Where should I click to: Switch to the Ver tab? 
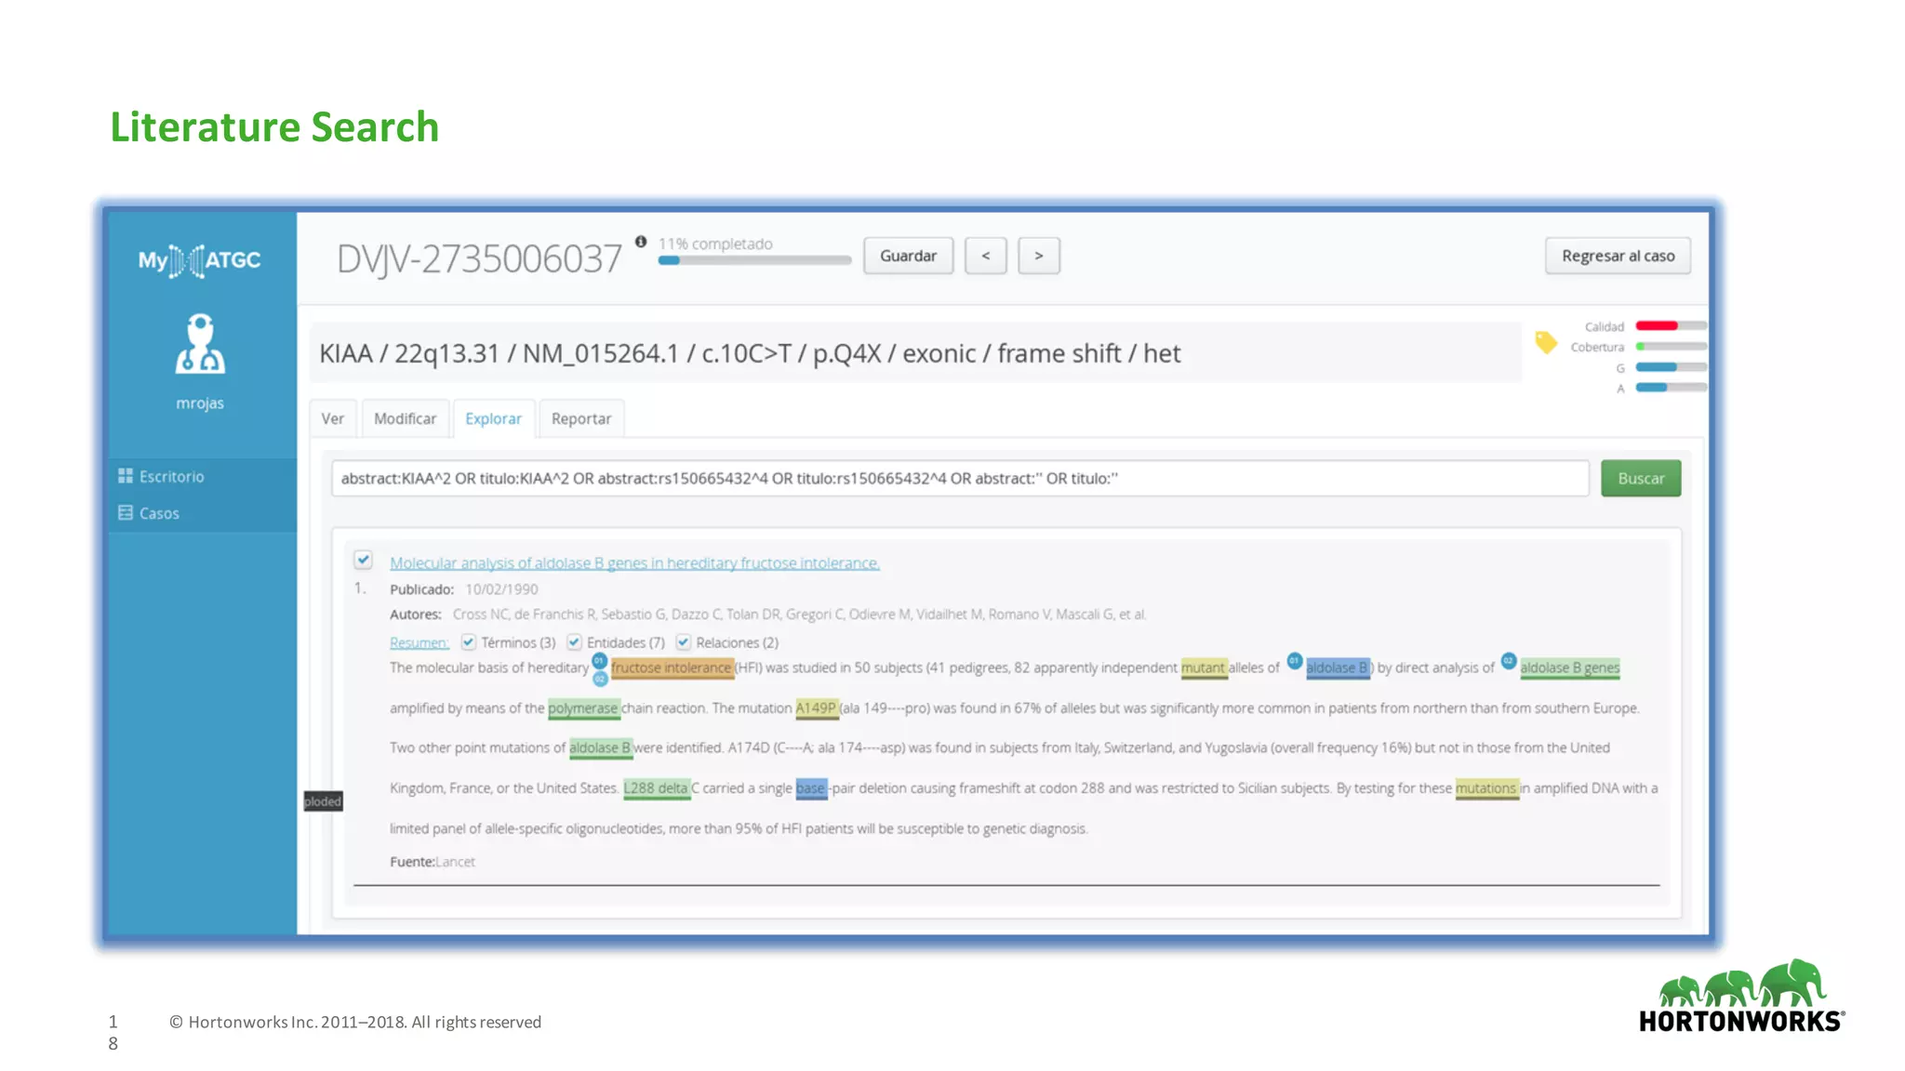[333, 418]
